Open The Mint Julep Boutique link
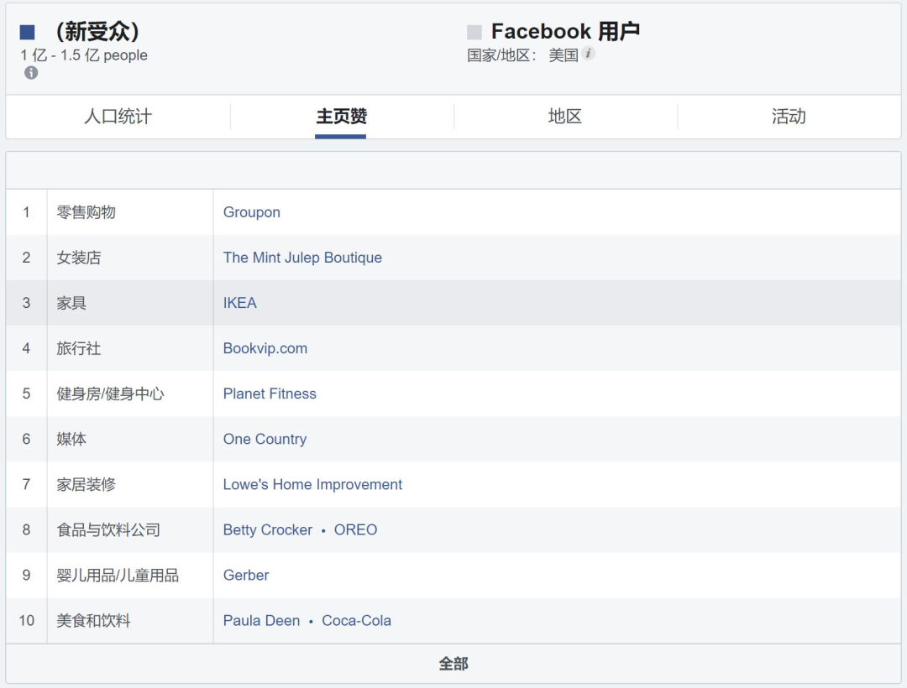The image size is (907, 688). (302, 258)
